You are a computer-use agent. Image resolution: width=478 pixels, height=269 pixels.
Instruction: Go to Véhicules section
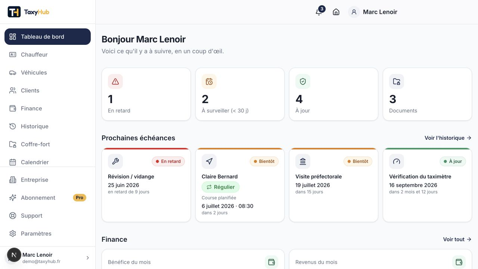pyautogui.click(x=47, y=72)
